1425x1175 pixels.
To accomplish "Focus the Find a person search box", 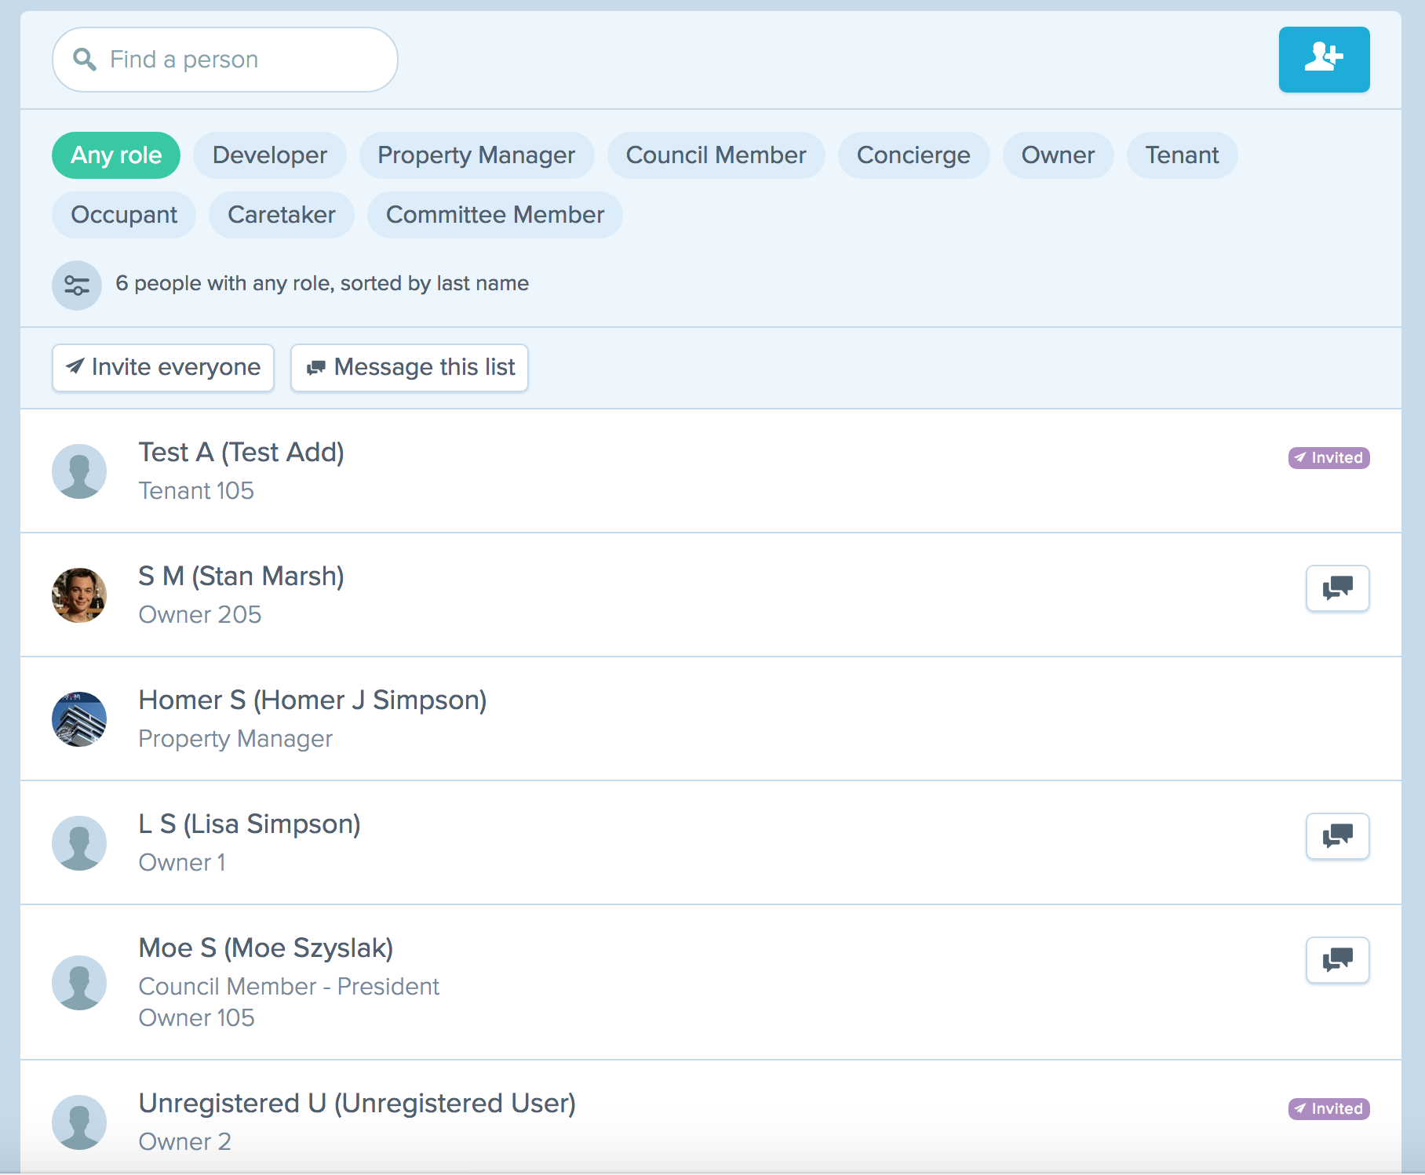I will [x=235, y=60].
